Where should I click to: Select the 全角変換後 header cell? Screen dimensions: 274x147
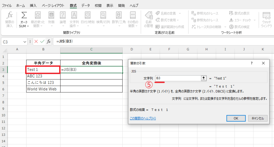[x=92, y=63]
